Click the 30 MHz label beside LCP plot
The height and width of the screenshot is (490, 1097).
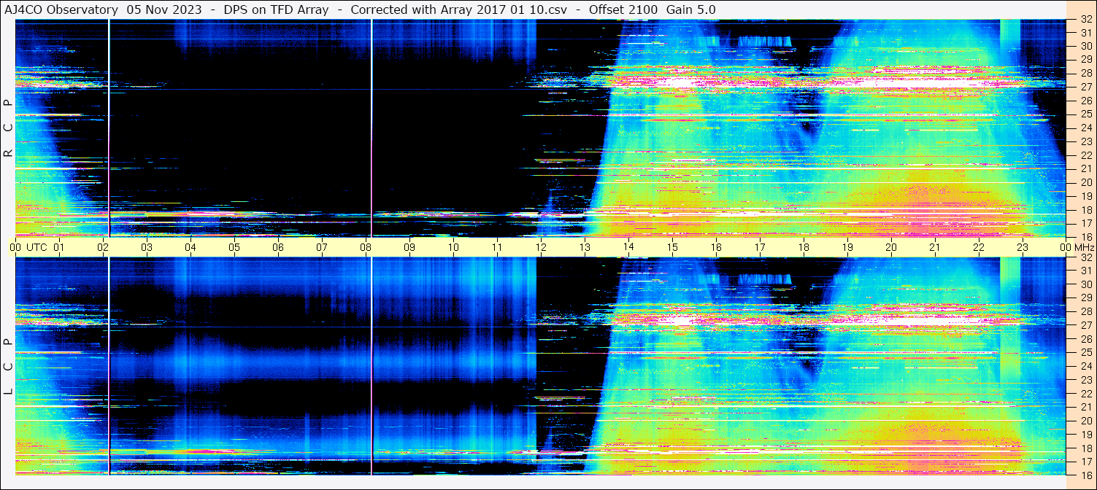click(1086, 284)
